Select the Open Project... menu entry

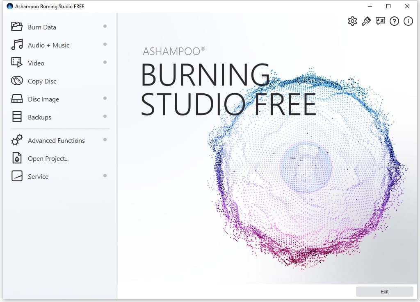pyautogui.click(x=48, y=159)
